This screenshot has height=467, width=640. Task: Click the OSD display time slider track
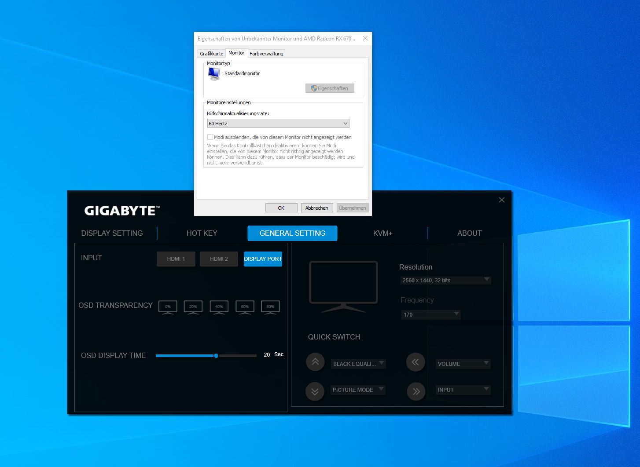206,356
